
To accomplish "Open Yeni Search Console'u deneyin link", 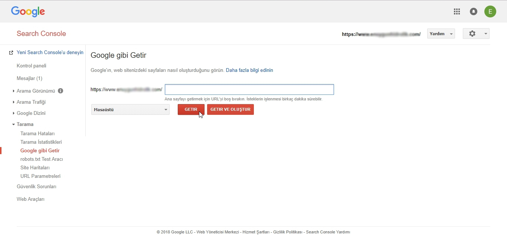I will click(x=50, y=53).
